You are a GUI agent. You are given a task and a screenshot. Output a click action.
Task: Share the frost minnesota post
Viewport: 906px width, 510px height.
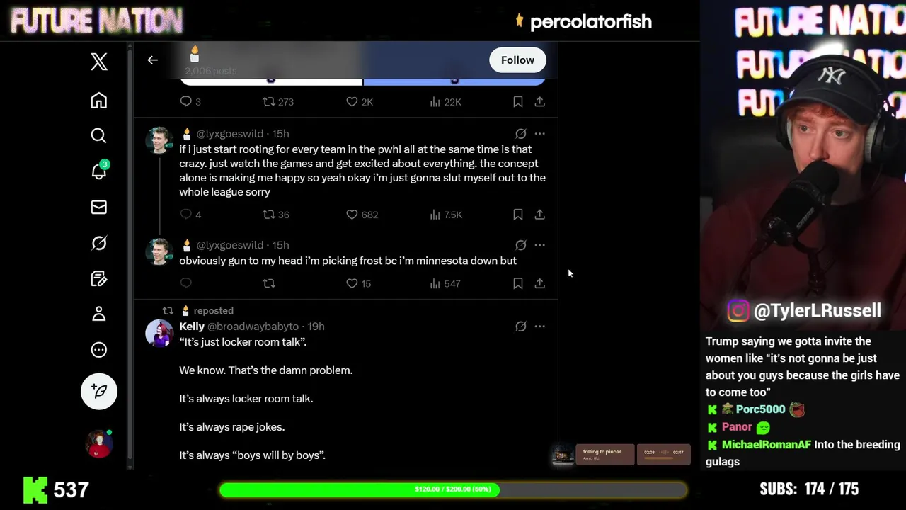click(539, 283)
